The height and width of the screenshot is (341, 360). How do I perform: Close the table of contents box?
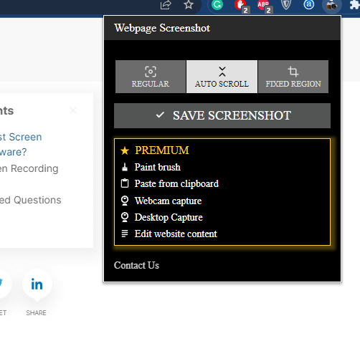pos(73,110)
